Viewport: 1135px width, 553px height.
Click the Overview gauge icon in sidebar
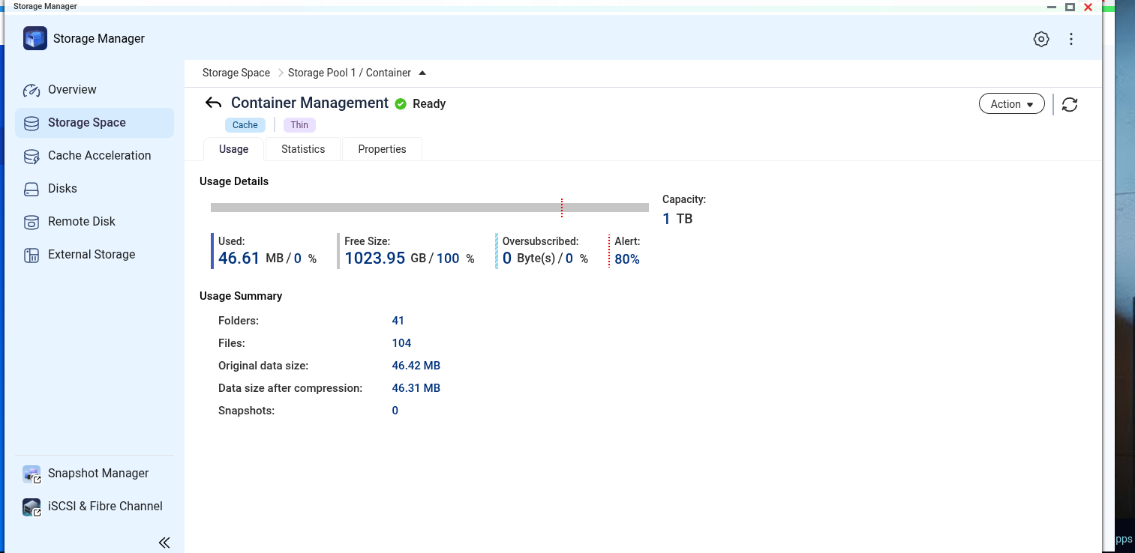[x=32, y=91]
